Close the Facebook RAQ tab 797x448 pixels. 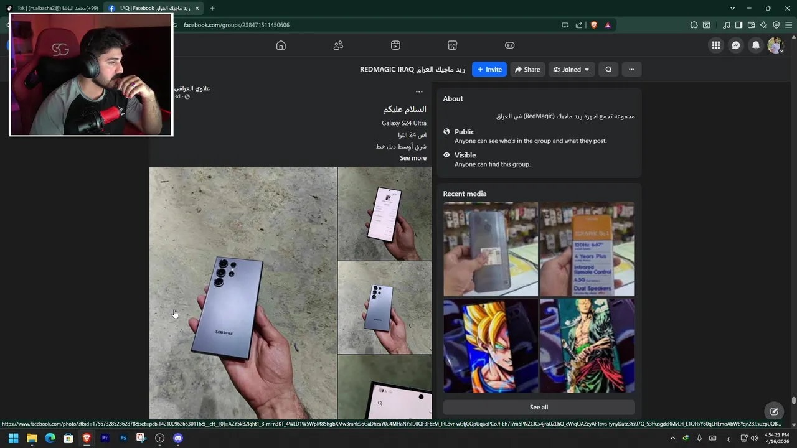pyautogui.click(x=197, y=8)
